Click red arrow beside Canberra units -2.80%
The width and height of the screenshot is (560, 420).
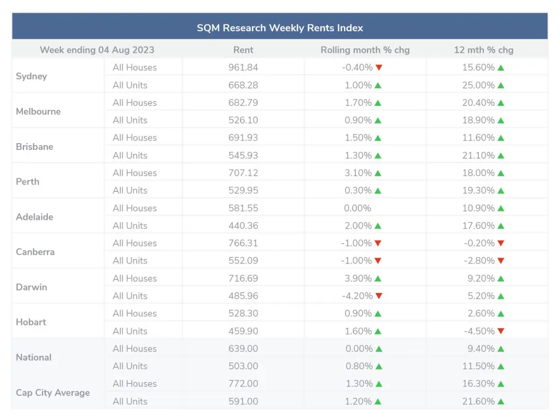coord(500,261)
